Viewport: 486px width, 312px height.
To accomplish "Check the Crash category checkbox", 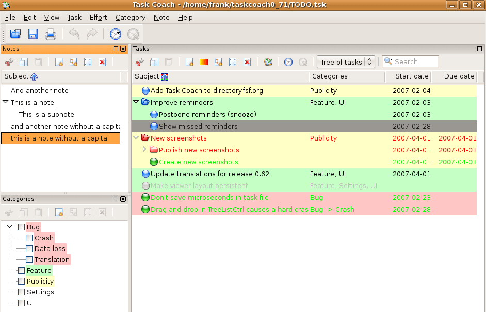I will (29, 238).
